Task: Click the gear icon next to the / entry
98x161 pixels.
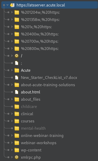Action: point(17,56)
